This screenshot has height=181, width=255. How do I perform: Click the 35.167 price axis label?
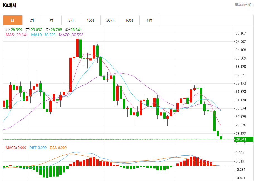(x=241, y=33)
